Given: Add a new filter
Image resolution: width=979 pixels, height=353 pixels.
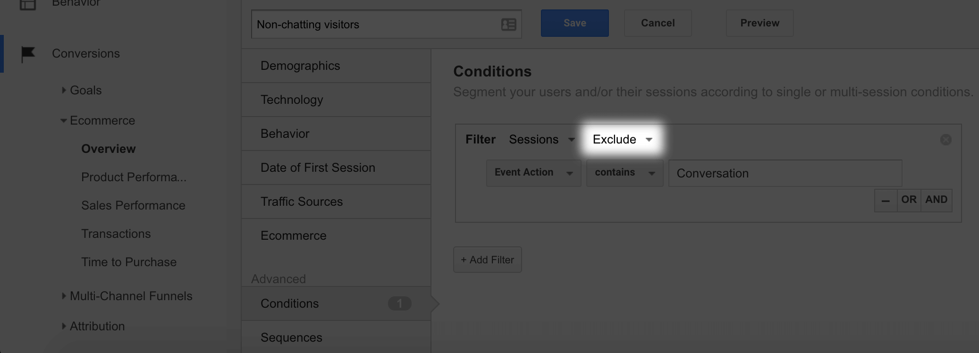Looking at the screenshot, I should pos(487,260).
